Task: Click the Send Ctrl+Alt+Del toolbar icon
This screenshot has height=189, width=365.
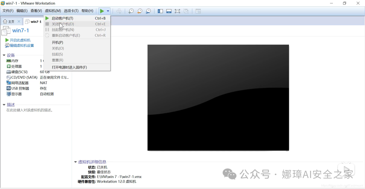Action: pyautogui.click(x=119, y=11)
